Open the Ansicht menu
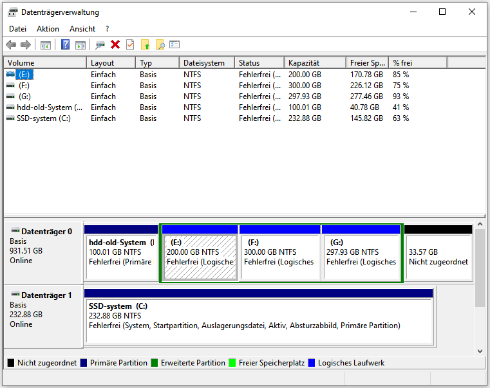Screen dimensions: 490x388 click(x=82, y=29)
